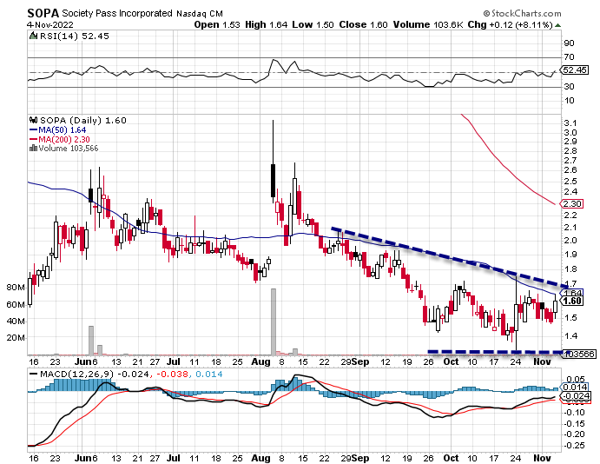
Task: Click the red -0.038 signal value in MACD legend
Action: [x=171, y=374]
